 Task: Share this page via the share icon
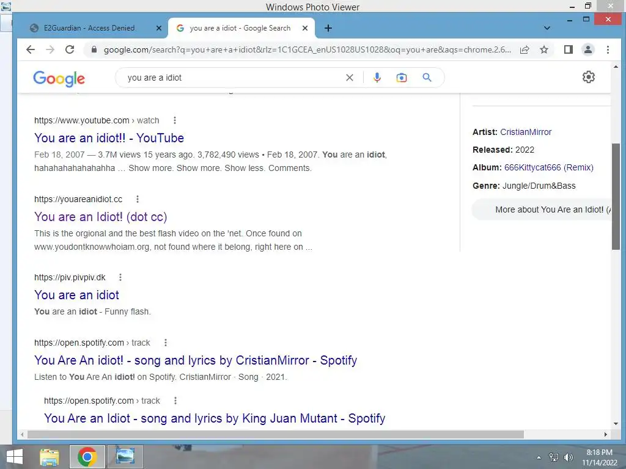524,49
